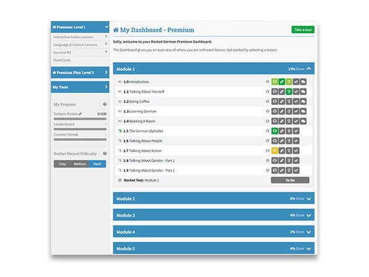369x277 pixels.
Task: Expand the Module 5 section
Action: [309, 248]
